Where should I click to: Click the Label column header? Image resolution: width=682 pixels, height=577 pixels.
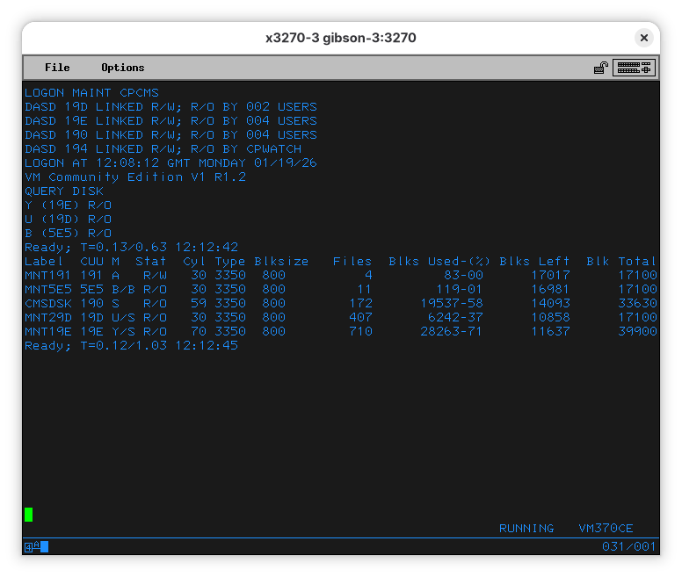[43, 261]
